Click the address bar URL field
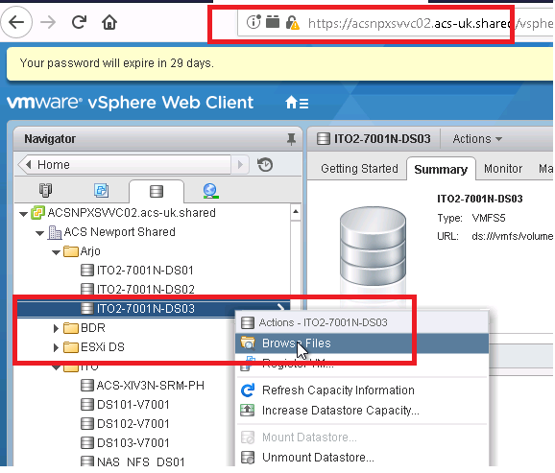This screenshot has height=473, width=555. click(395, 23)
